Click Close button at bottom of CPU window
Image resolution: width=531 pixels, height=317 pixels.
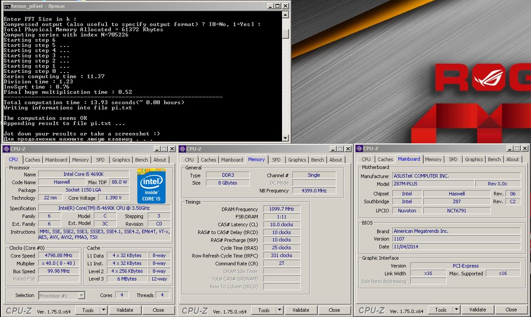159,310
